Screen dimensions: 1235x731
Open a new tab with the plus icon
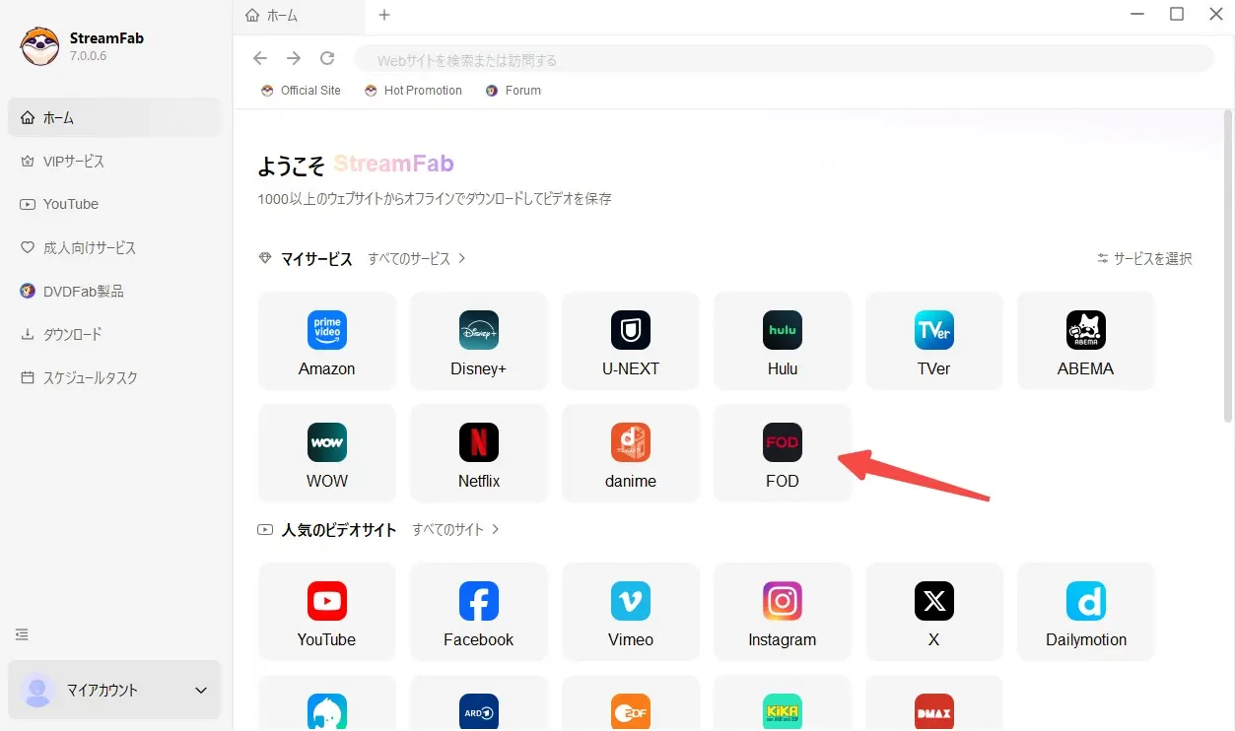[x=384, y=15]
